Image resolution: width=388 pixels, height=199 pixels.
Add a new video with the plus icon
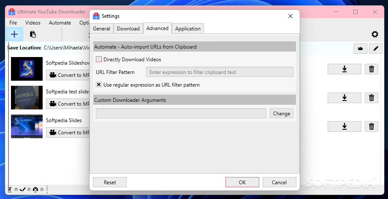coord(14,34)
